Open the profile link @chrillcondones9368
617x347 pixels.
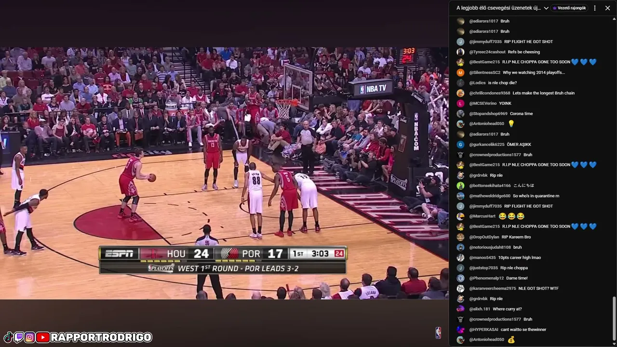pyautogui.click(x=489, y=93)
